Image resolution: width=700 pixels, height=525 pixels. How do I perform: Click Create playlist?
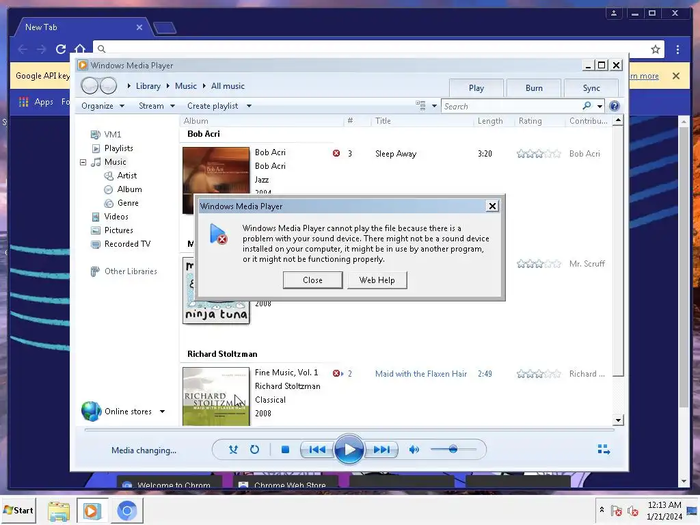[x=213, y=106]
